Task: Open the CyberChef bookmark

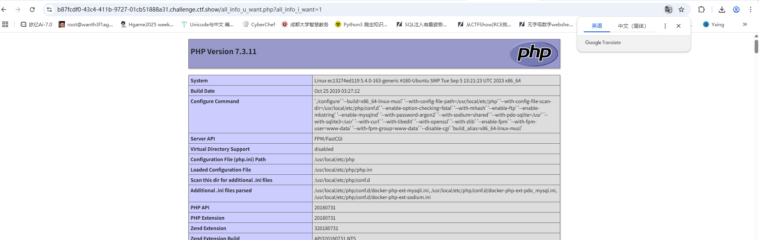Action: click(259, 24)
